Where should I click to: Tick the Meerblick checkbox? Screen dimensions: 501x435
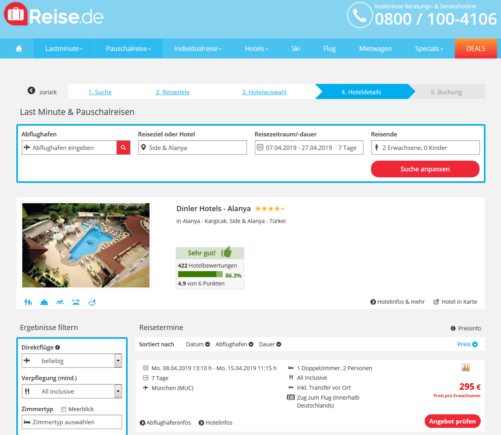click(64, 409)
